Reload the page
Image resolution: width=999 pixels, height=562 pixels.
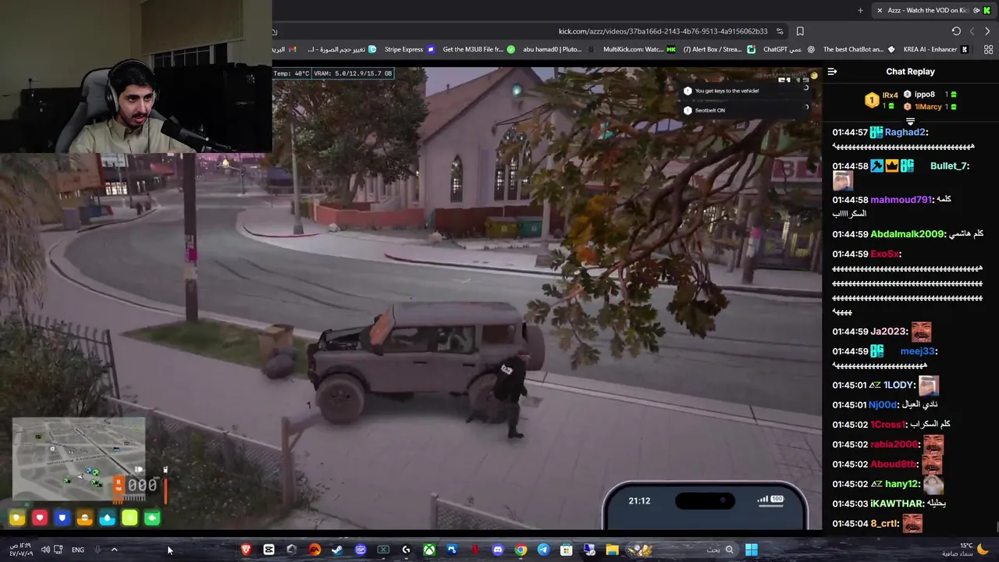tap(956, 31)
